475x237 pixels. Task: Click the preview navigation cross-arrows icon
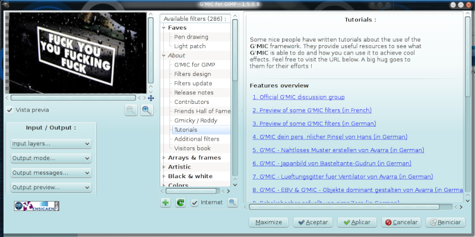[x=151, y=98]
